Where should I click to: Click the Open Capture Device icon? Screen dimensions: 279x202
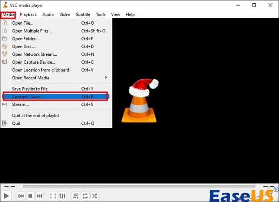pyautogui.click(x=5, y=62)
